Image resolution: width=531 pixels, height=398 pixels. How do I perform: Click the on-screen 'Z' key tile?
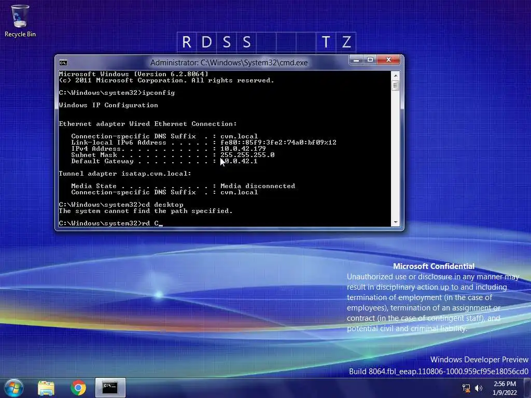(x=346, y=42)
